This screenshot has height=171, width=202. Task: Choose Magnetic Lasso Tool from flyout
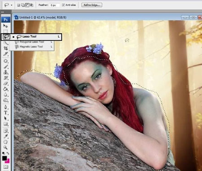(x=32, y=47)
